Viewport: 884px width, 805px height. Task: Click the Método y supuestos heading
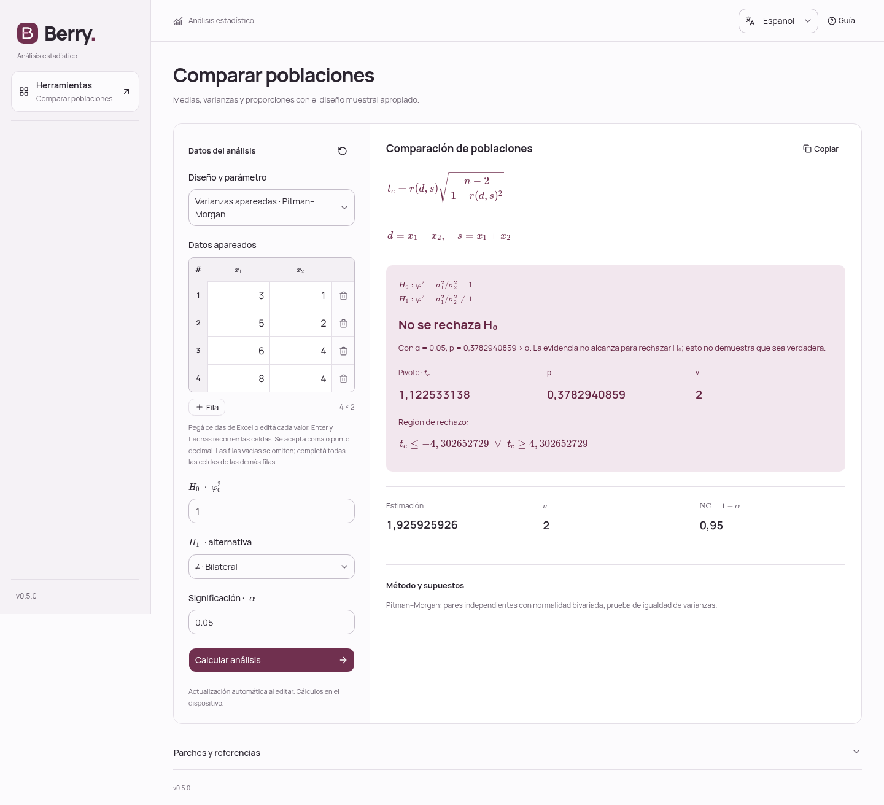tap(425, 586)
